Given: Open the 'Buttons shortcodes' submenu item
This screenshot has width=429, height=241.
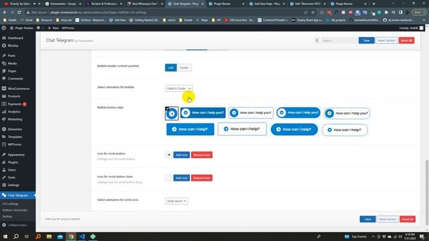Looking at the screenshot, I should (x=15, y=210).
